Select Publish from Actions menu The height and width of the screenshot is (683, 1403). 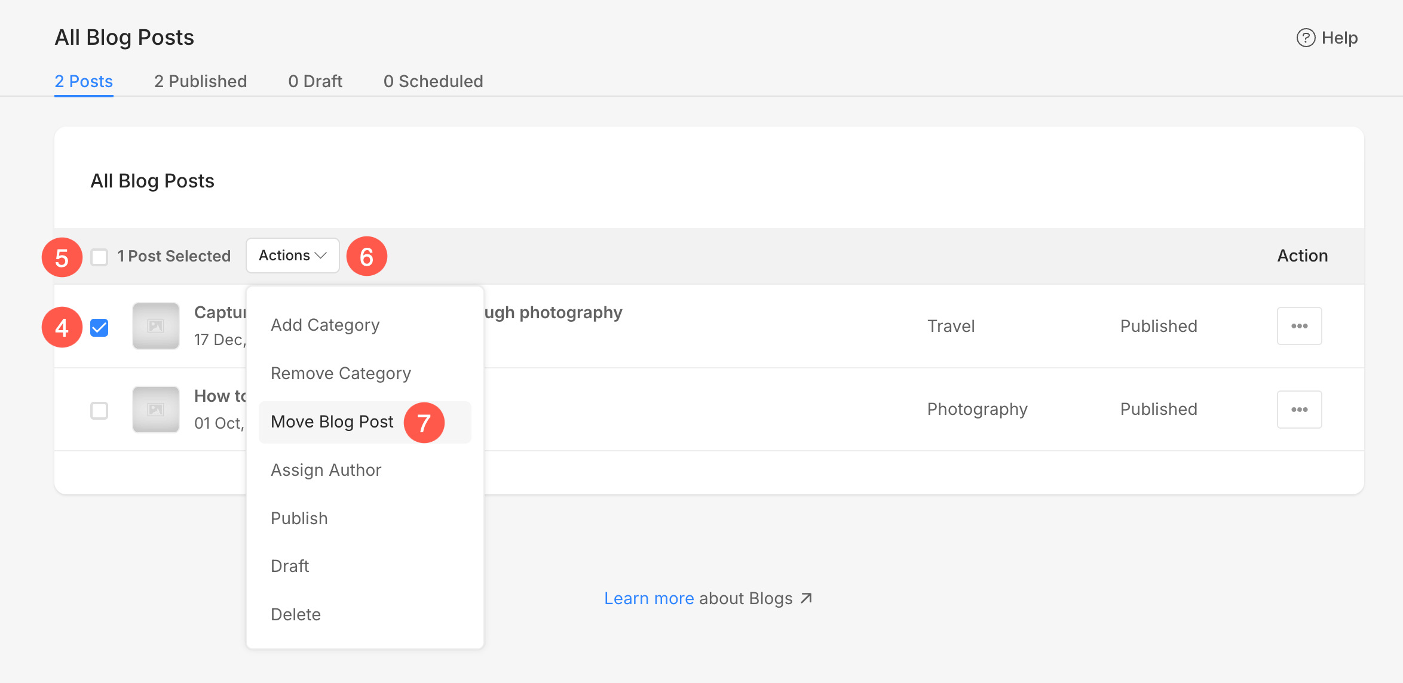299,518
